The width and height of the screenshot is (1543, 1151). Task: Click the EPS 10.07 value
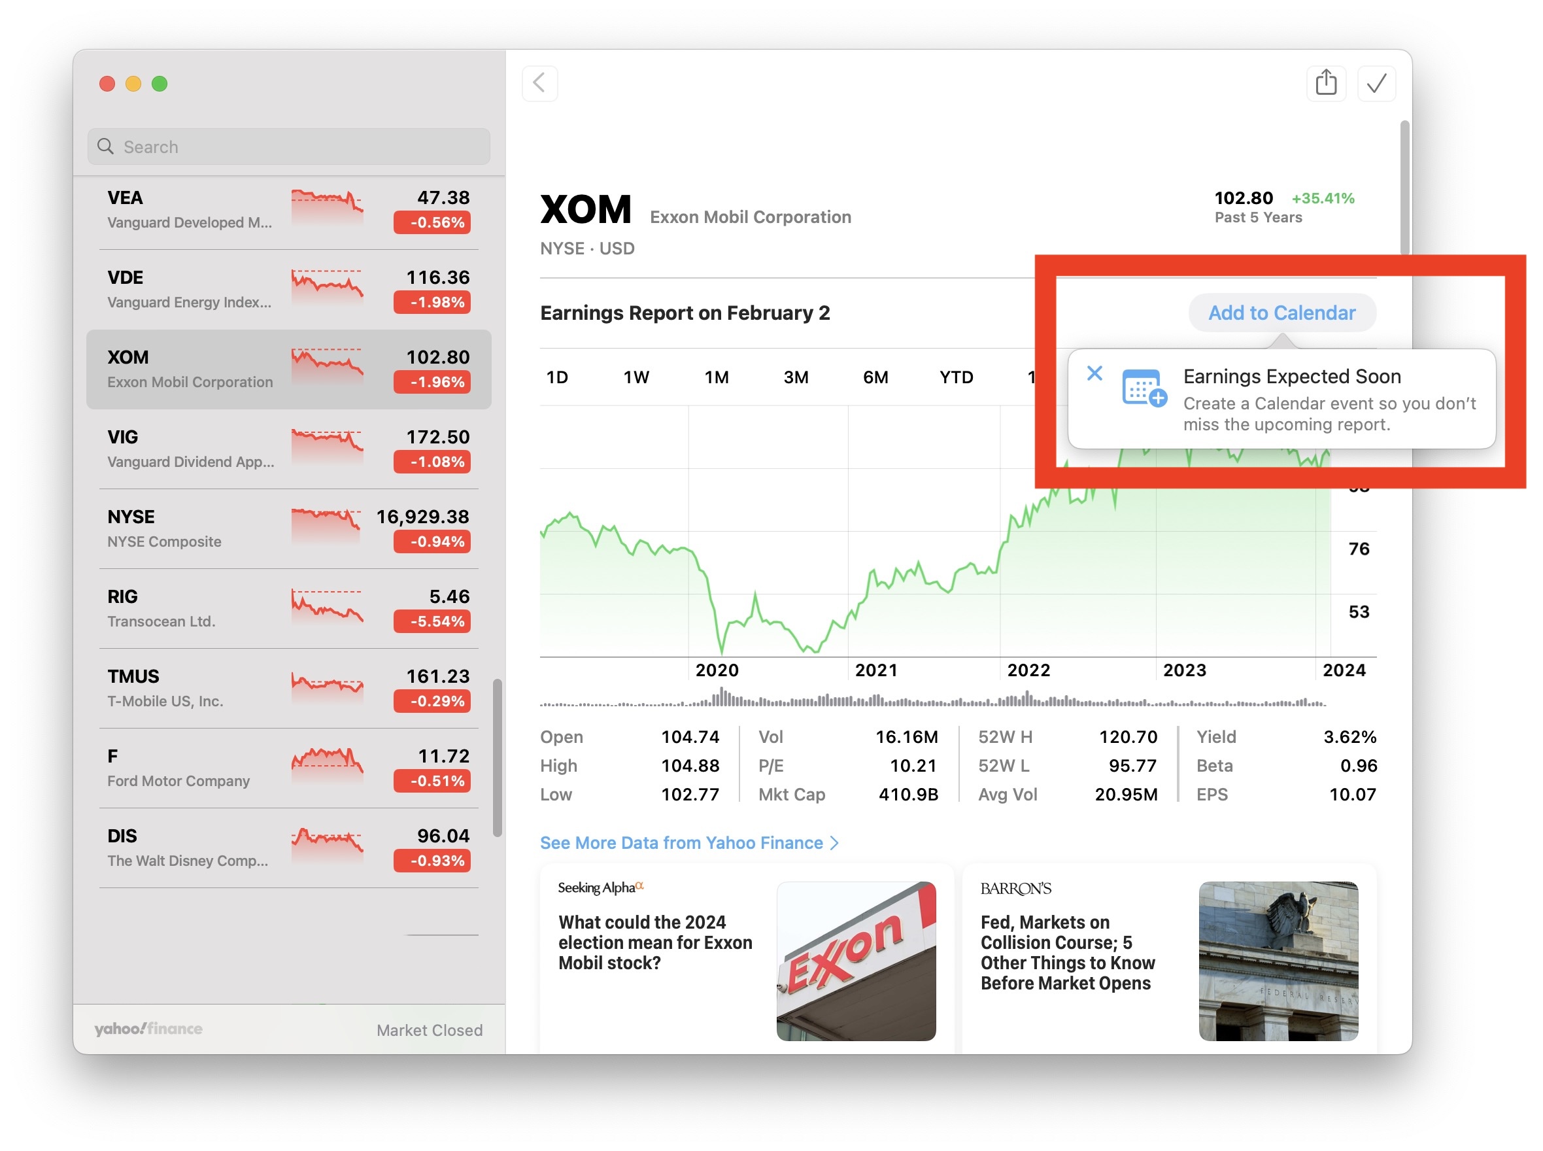coord(1352,795)
